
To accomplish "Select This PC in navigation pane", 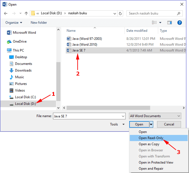I will click(x=15, y=50).
